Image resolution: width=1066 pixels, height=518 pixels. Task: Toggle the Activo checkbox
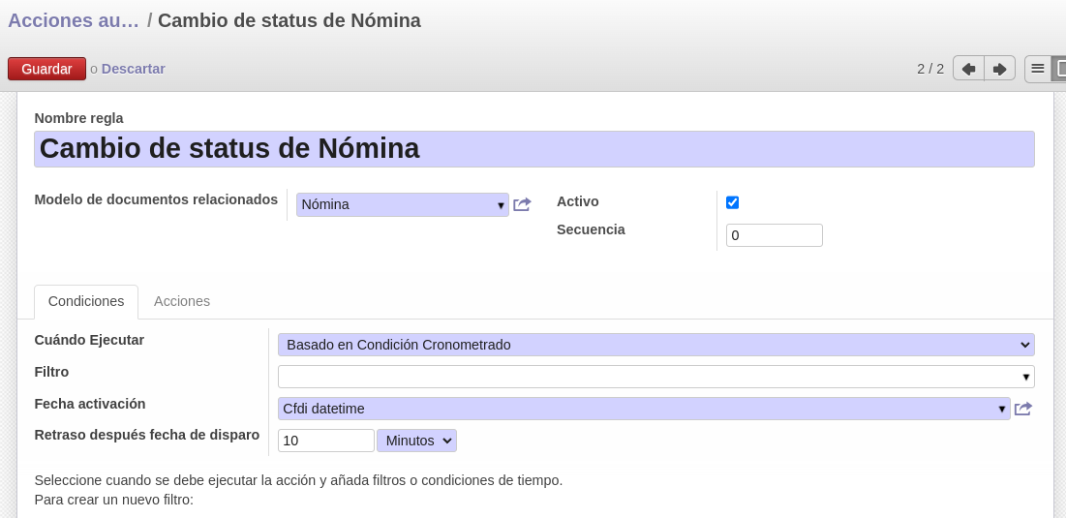pyautogui.click(x=732, y=202)
